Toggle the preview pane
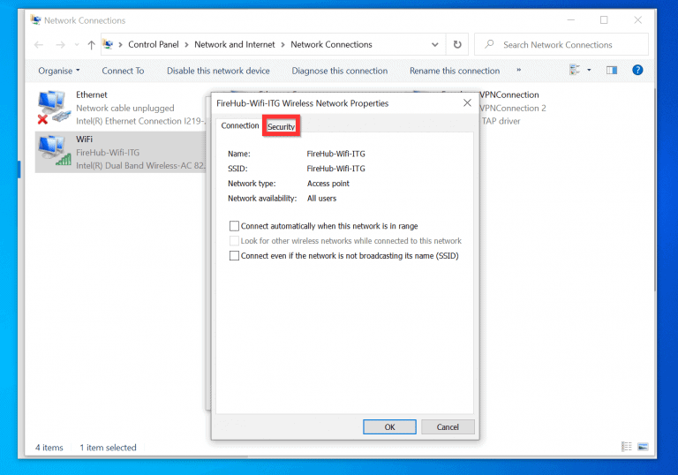This screenshot has height=475, width=678. [612, 70]
